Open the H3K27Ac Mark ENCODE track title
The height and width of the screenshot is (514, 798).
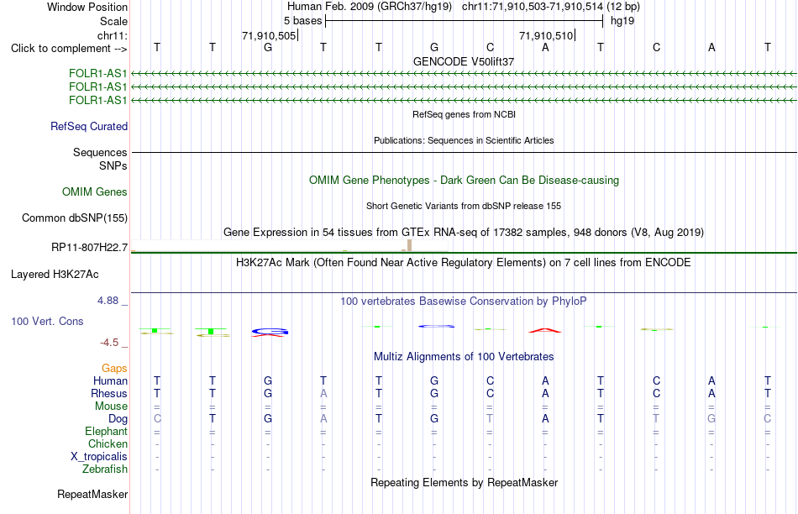coord(464,263)
